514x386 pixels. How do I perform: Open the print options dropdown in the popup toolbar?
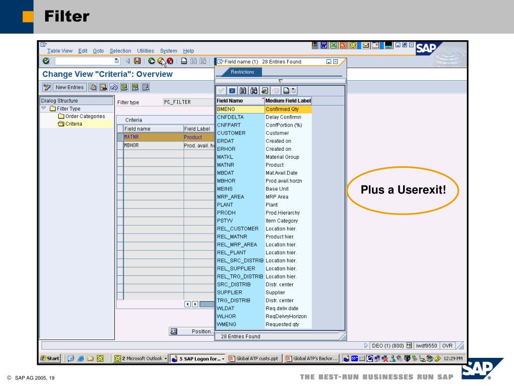point(293,91)
